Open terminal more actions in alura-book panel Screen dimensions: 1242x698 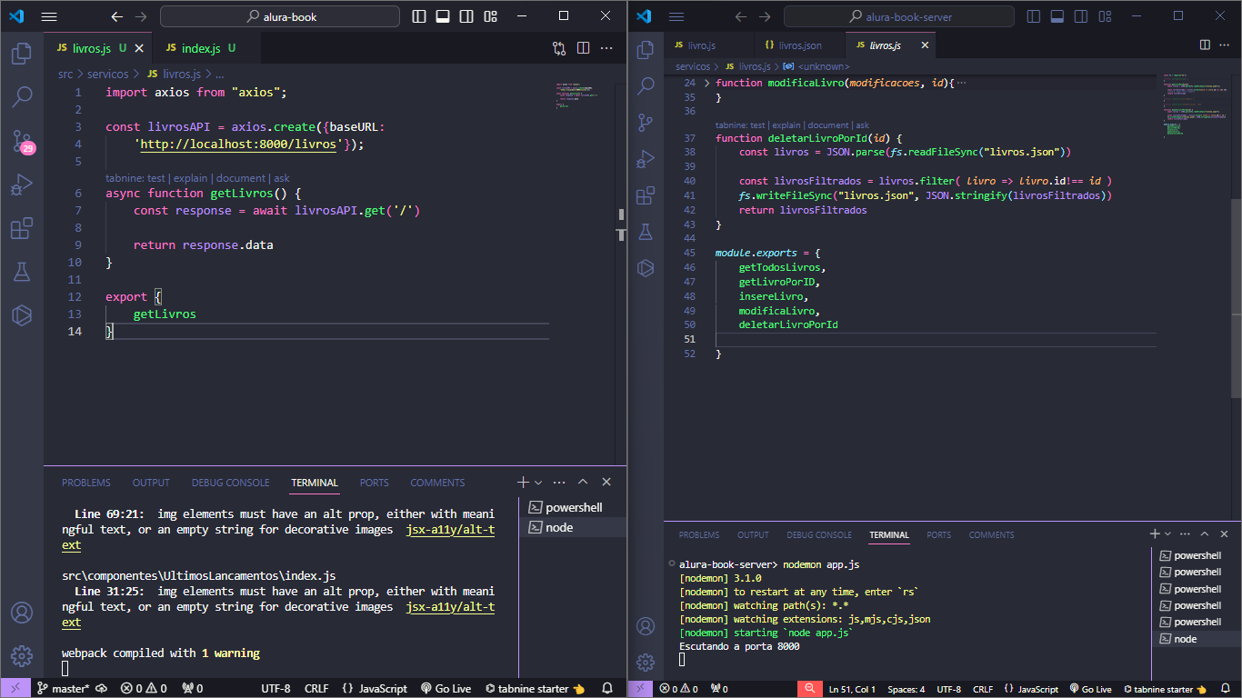point(559,483)
